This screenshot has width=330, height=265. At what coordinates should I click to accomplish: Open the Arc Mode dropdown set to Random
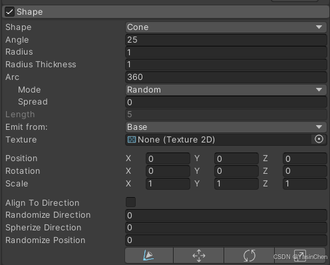(226, 90)
